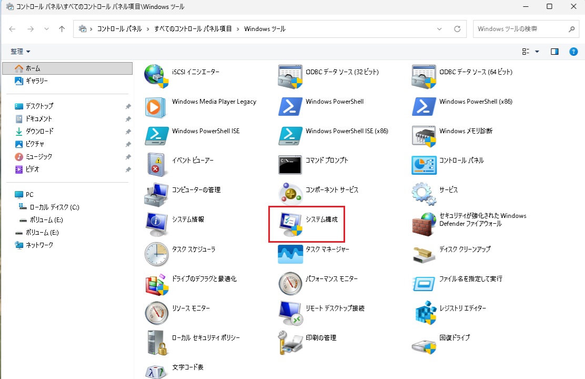
Task: Open the help question mark button
Action: click(573, 52)
